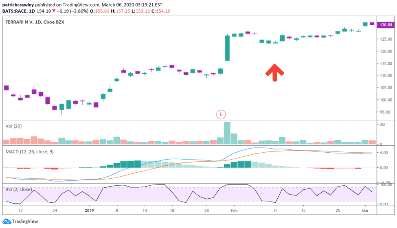Click the 24 date axis label
397x228 pixels.
55,210
